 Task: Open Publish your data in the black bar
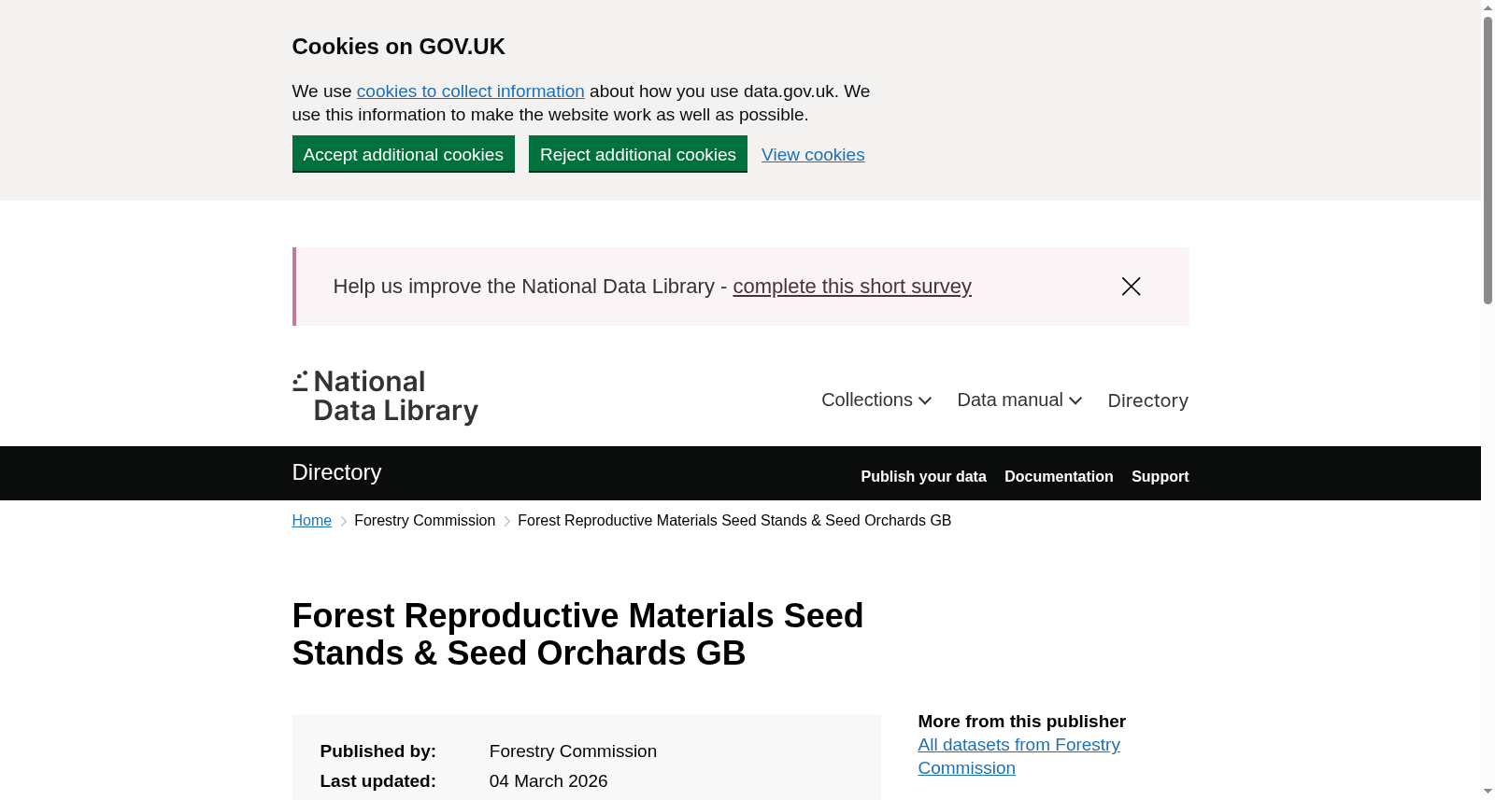923,476
